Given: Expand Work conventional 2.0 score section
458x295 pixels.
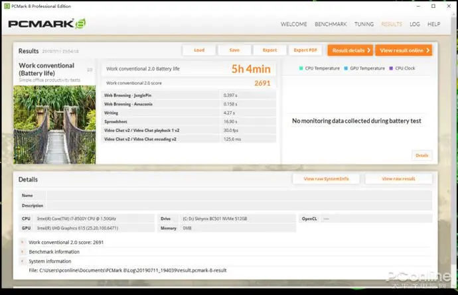Looking at the screenshot, I should [23, 243].
